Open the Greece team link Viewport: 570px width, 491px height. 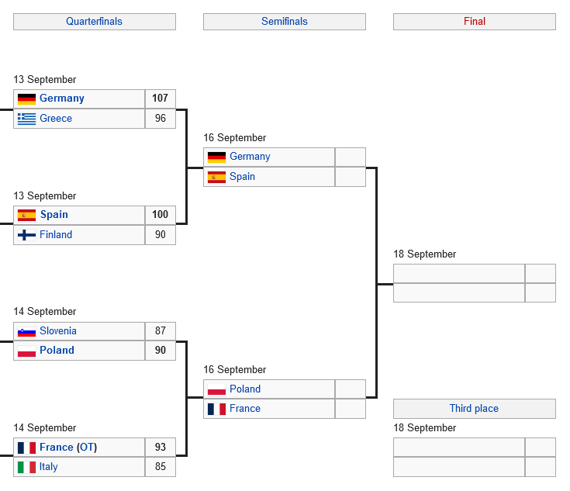pyautogui.click(x=56, y=119)
